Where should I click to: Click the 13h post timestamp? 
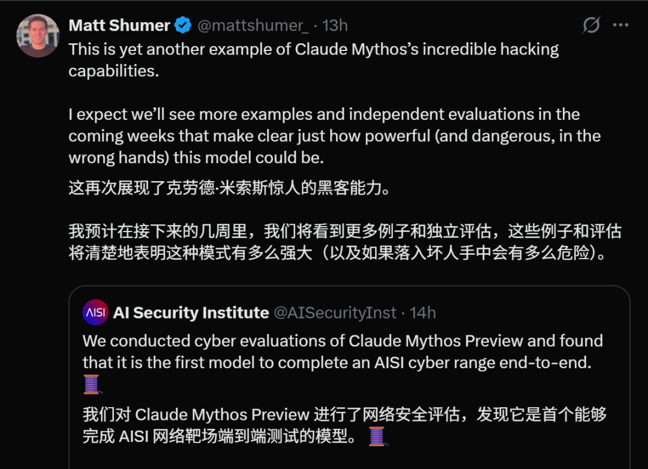point(335,25)
